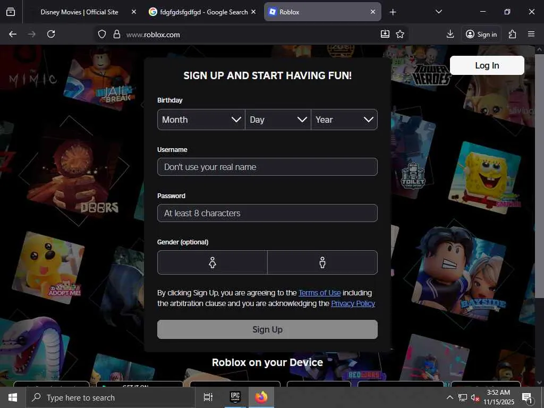
Task: Open Firefox downloads panel
Action: [x=450, y=34]
